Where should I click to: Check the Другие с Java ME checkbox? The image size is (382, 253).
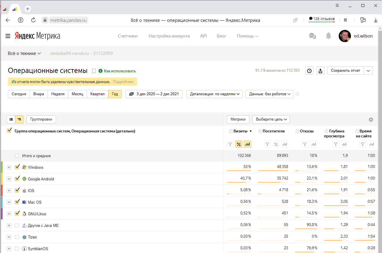point(17,225)
